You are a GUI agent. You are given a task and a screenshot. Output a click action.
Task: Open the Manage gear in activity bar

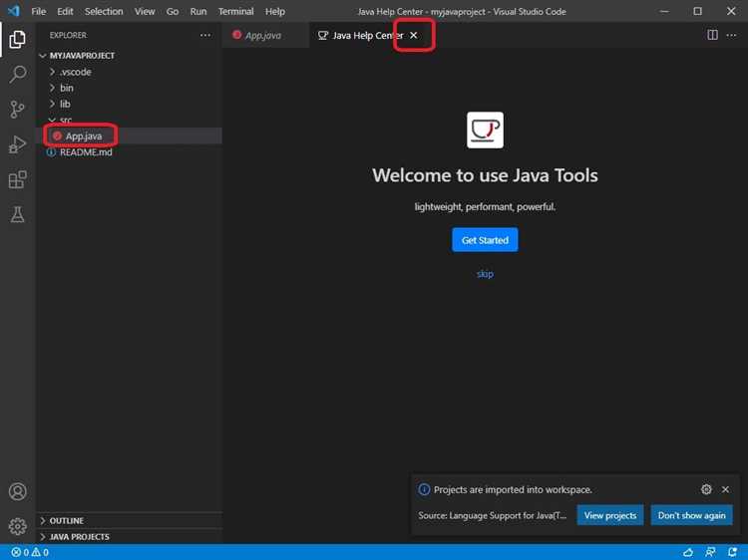(x=18, y=526)
